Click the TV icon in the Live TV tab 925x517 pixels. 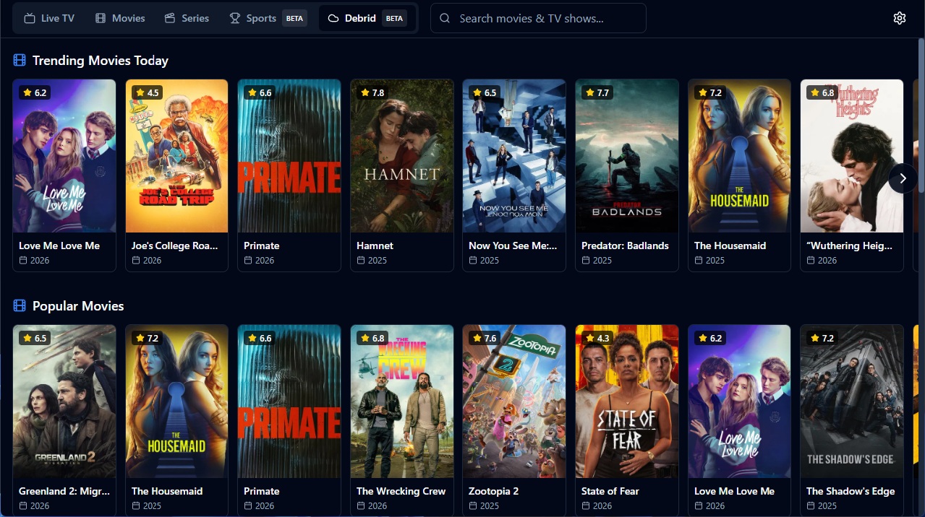pos(30,18)
